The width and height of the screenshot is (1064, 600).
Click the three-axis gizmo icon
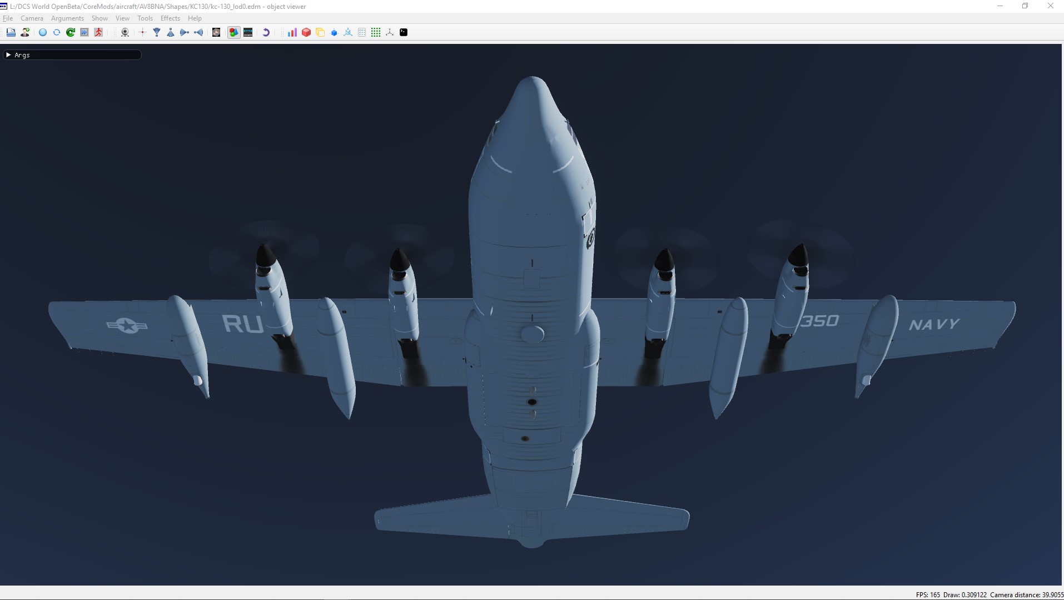coord(390,32)
